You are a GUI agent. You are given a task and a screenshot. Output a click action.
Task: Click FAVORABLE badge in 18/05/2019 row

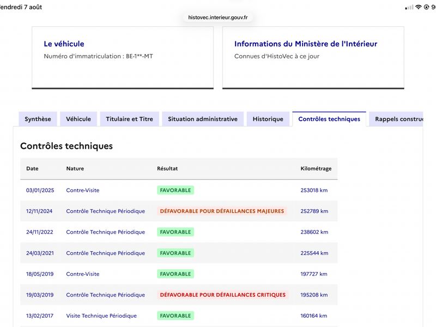click(x=175, y=274)
